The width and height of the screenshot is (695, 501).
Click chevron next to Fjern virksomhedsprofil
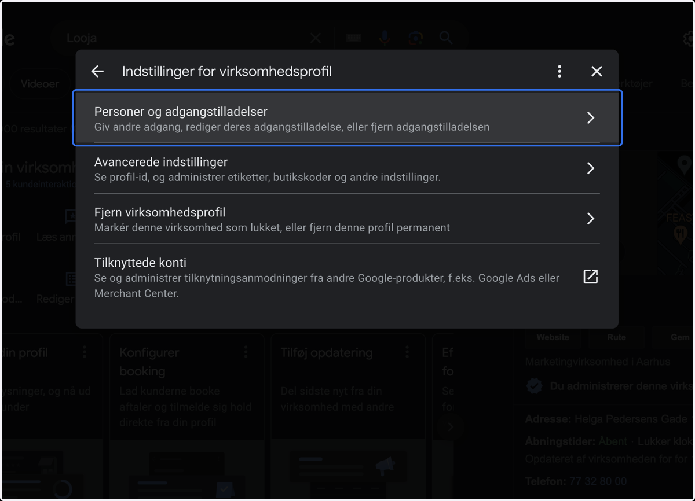(x=591, y=219)
